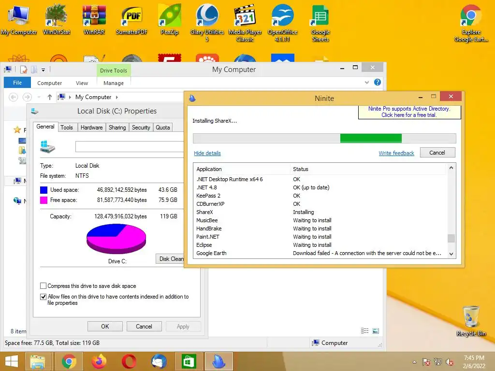Click the blue Used space color swatch
This screenshot has height=371, width=495.
coord(44,190)
